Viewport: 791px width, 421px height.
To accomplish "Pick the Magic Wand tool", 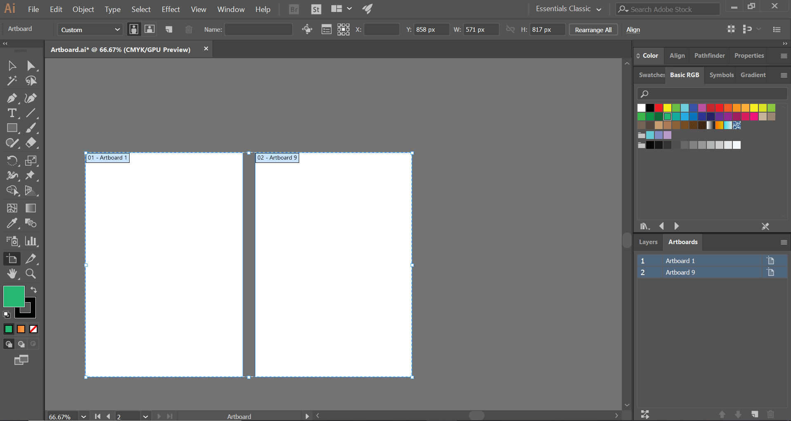I will coord(12,81).
